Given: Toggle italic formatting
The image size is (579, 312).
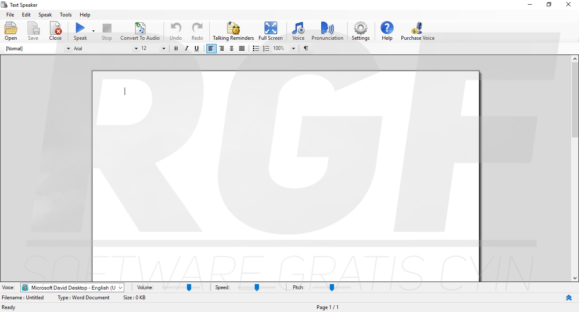Looking at the screenshot, I should (187, 49).
